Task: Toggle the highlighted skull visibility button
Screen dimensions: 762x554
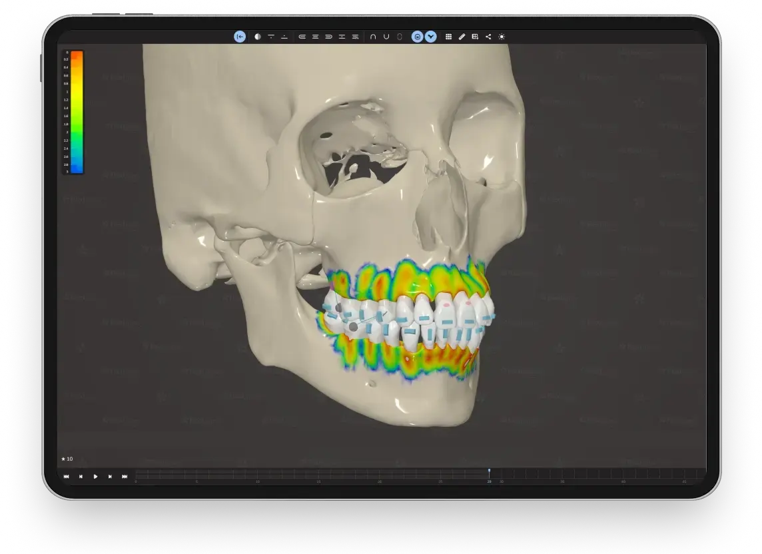Action: tap(418, 37)
